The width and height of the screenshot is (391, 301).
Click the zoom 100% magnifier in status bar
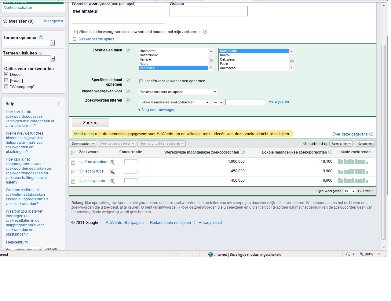click(362, 254)
